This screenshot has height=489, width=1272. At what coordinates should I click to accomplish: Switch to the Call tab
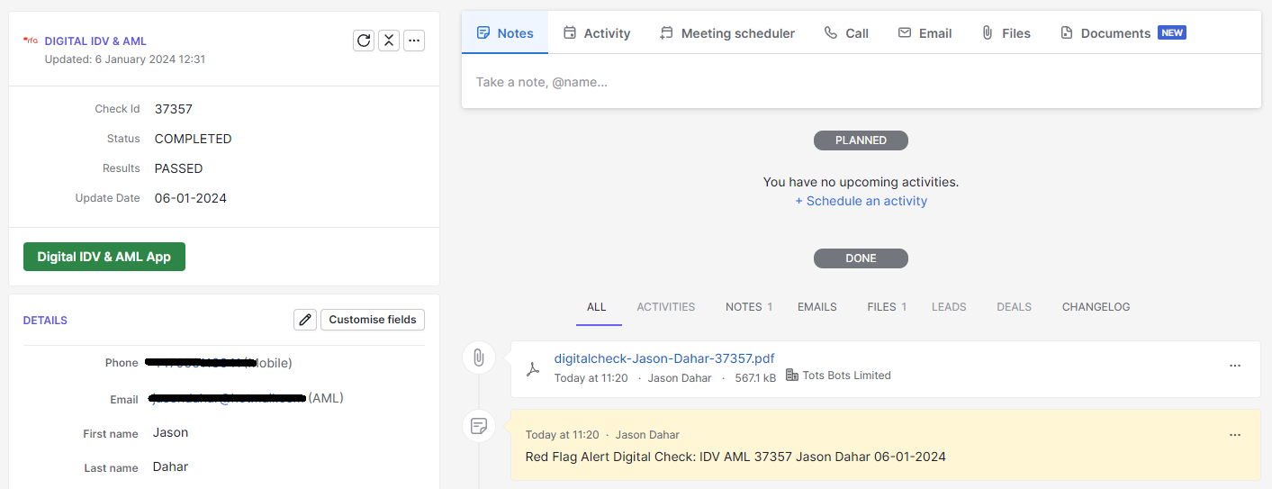[846, 32]
